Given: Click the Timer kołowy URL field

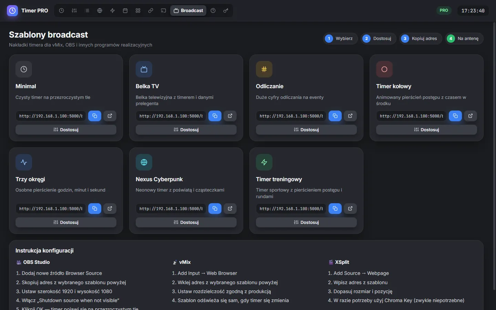Looking at the screenshot, I should pos(411,116).
